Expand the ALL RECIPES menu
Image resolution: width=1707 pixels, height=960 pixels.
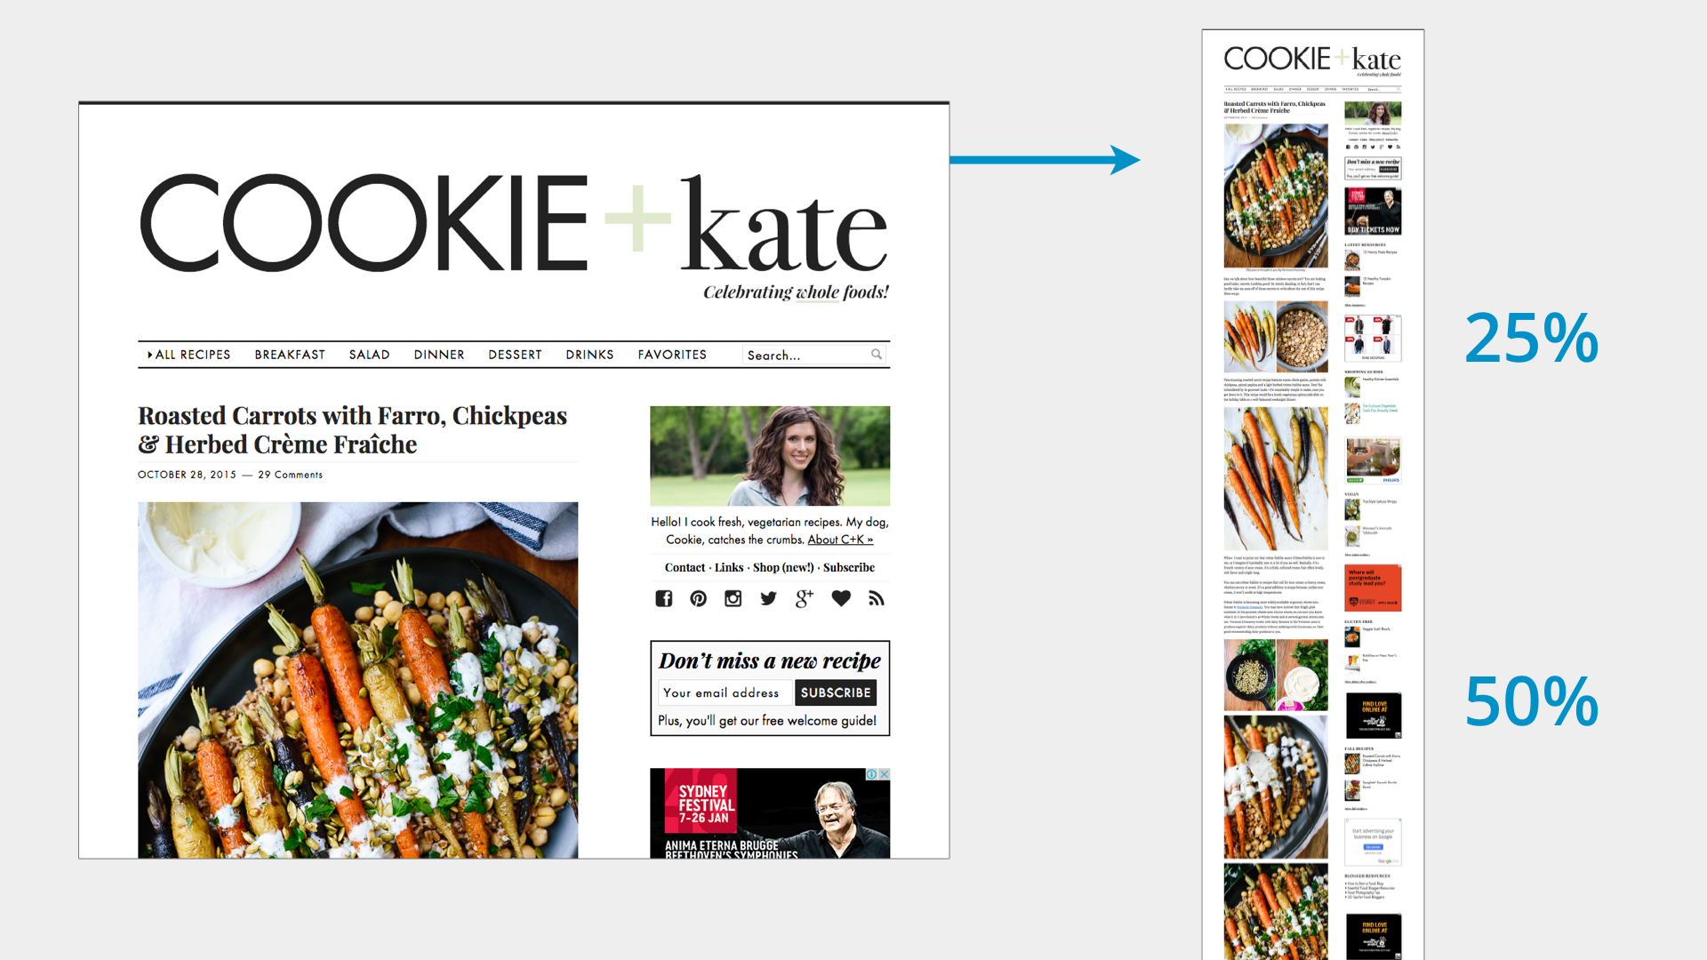coord(189,355)
